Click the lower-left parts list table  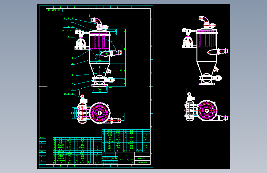[x=77, y=151]
